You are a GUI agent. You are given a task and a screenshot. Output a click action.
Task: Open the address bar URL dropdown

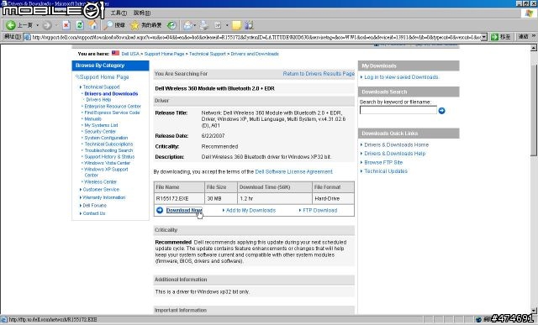coord(484,37)
